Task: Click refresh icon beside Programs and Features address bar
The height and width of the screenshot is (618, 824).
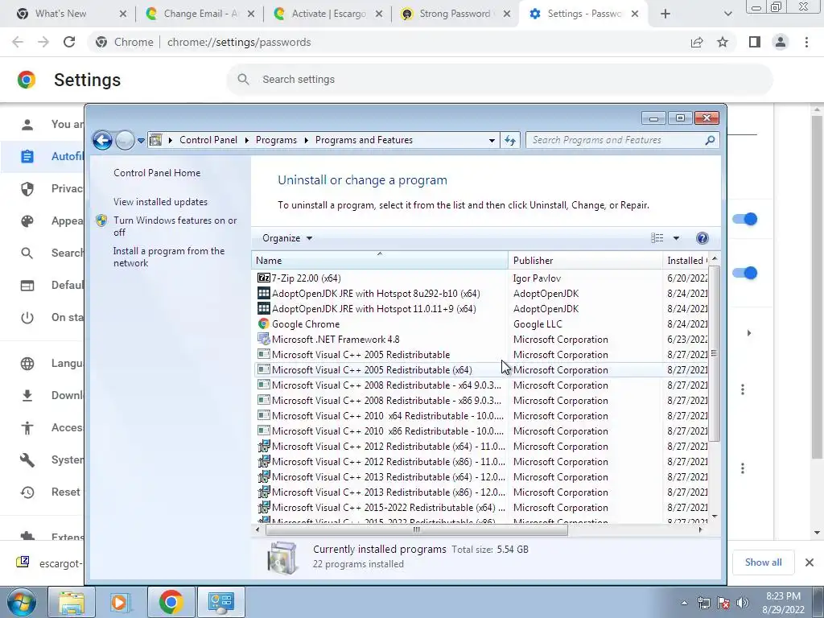Action: [509, 140]
